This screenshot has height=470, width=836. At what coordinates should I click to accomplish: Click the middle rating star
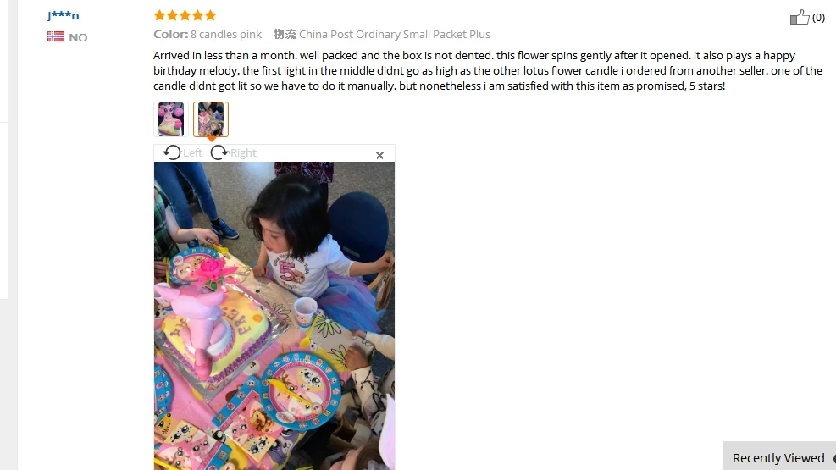click(185, 15)
